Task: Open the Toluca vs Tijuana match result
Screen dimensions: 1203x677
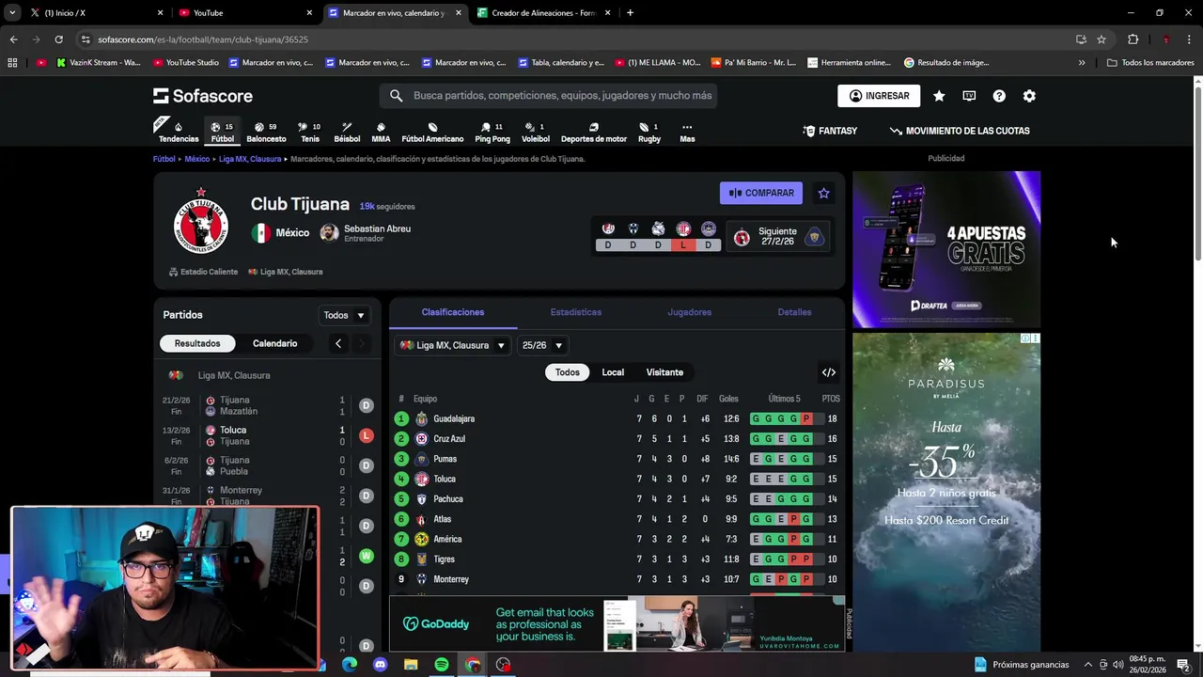Action: pyautogui.click(x=268, y=435)
